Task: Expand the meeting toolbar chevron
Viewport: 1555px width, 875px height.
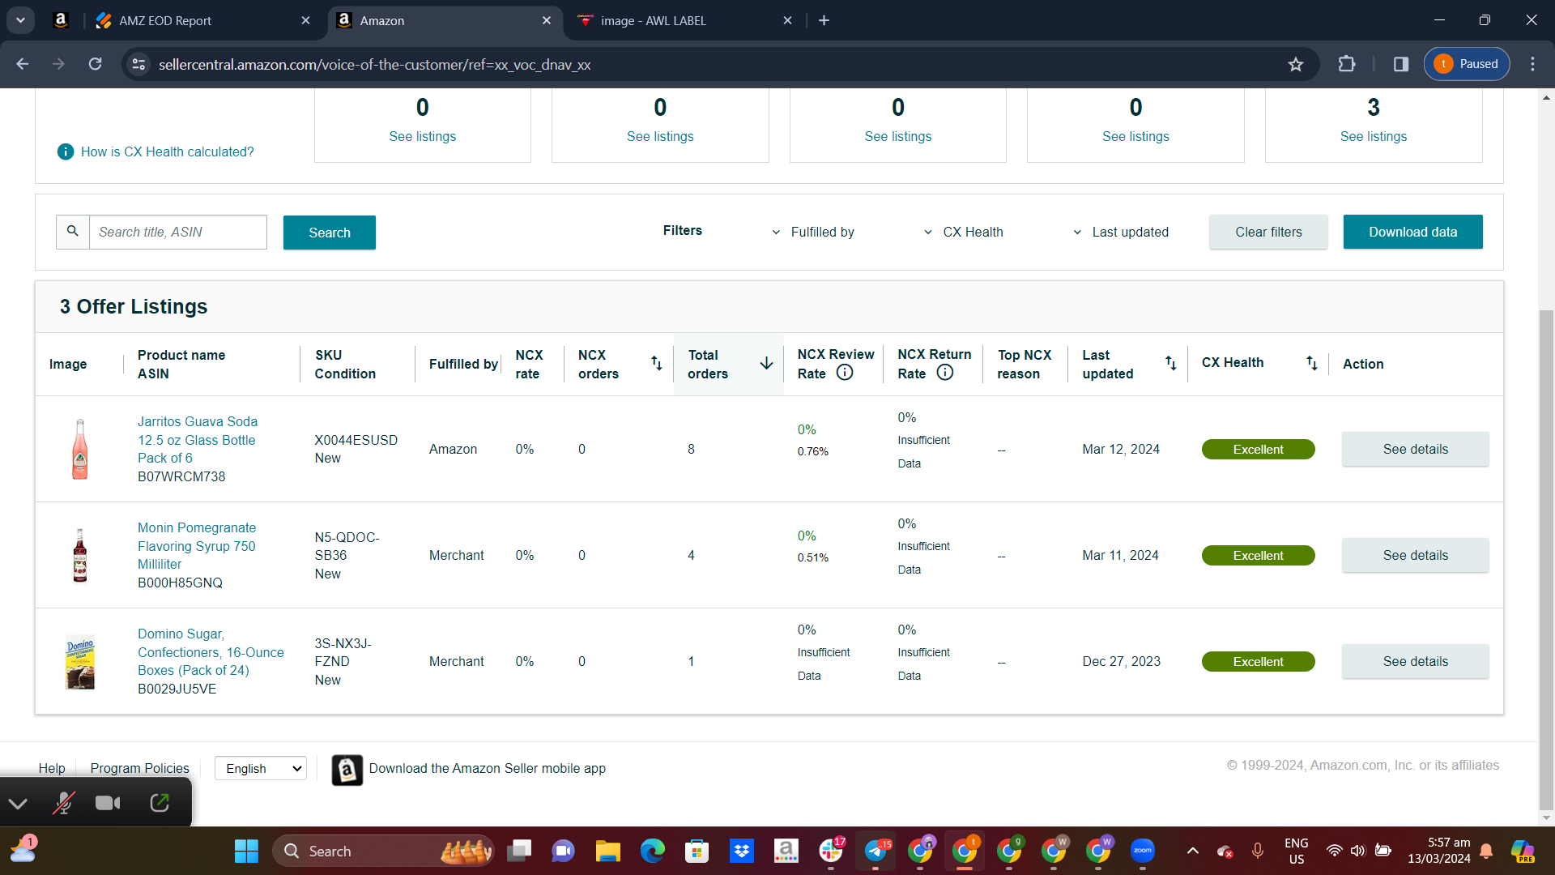Action: 18,803
